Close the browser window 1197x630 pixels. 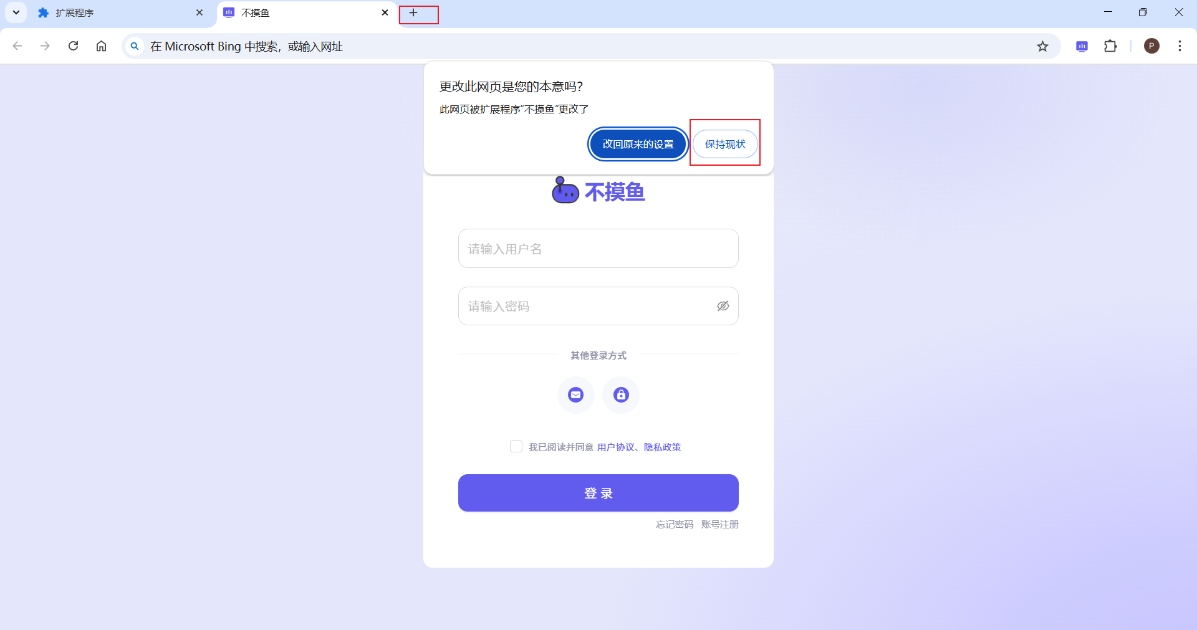point(1179,12)
